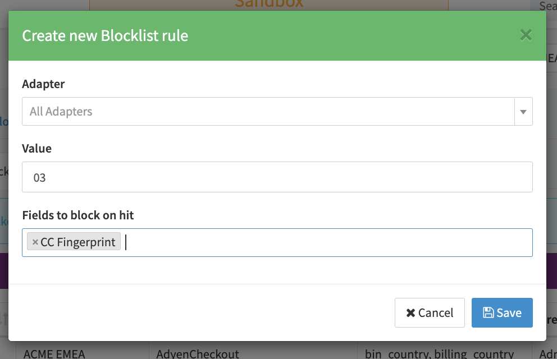This screenshot has height=359, width=557.
Task: Close the Create new Blocklist rule dialog
Action: (x=526, y=36)
